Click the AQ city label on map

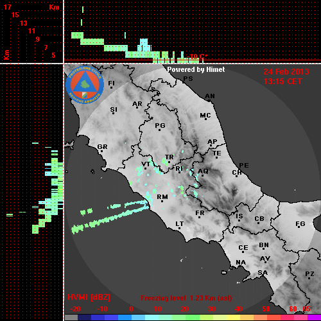click(x=203, y=171)
